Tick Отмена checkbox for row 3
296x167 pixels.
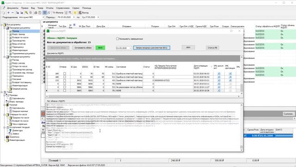pyautogui.click(x=65, y=91)
